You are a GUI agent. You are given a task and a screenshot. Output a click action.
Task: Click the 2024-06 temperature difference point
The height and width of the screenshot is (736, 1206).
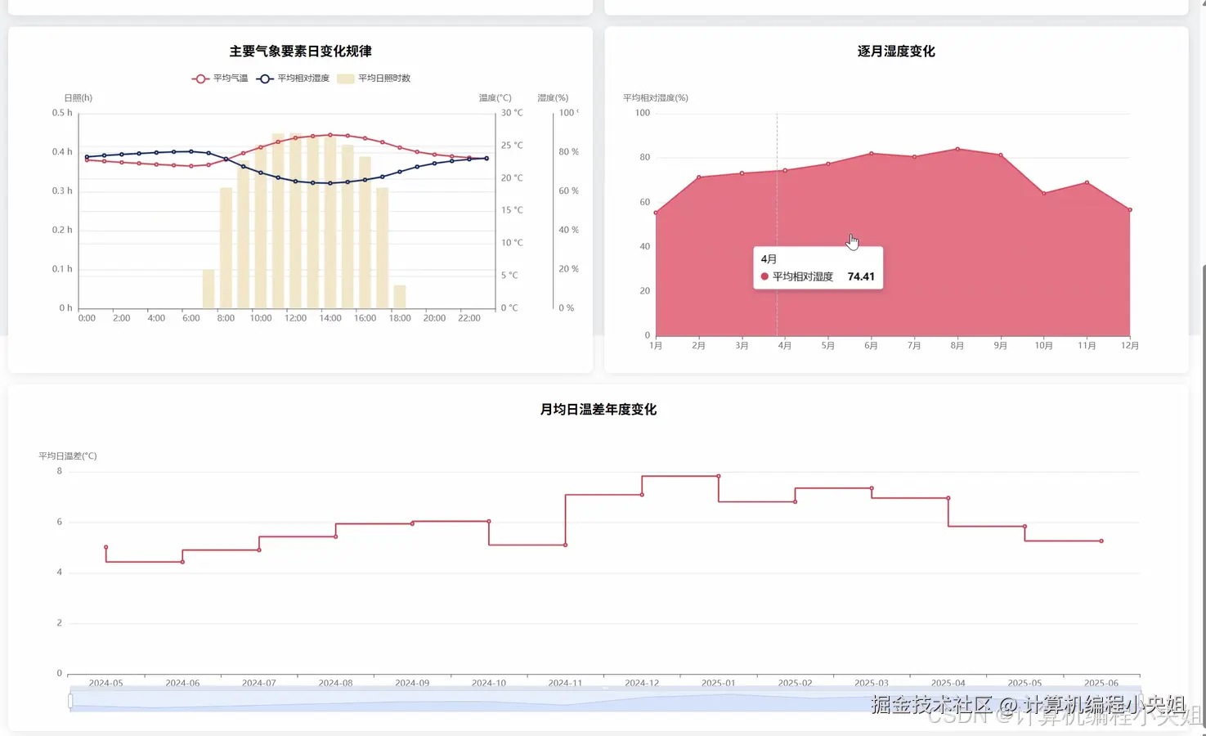click(x=182, y=562)
